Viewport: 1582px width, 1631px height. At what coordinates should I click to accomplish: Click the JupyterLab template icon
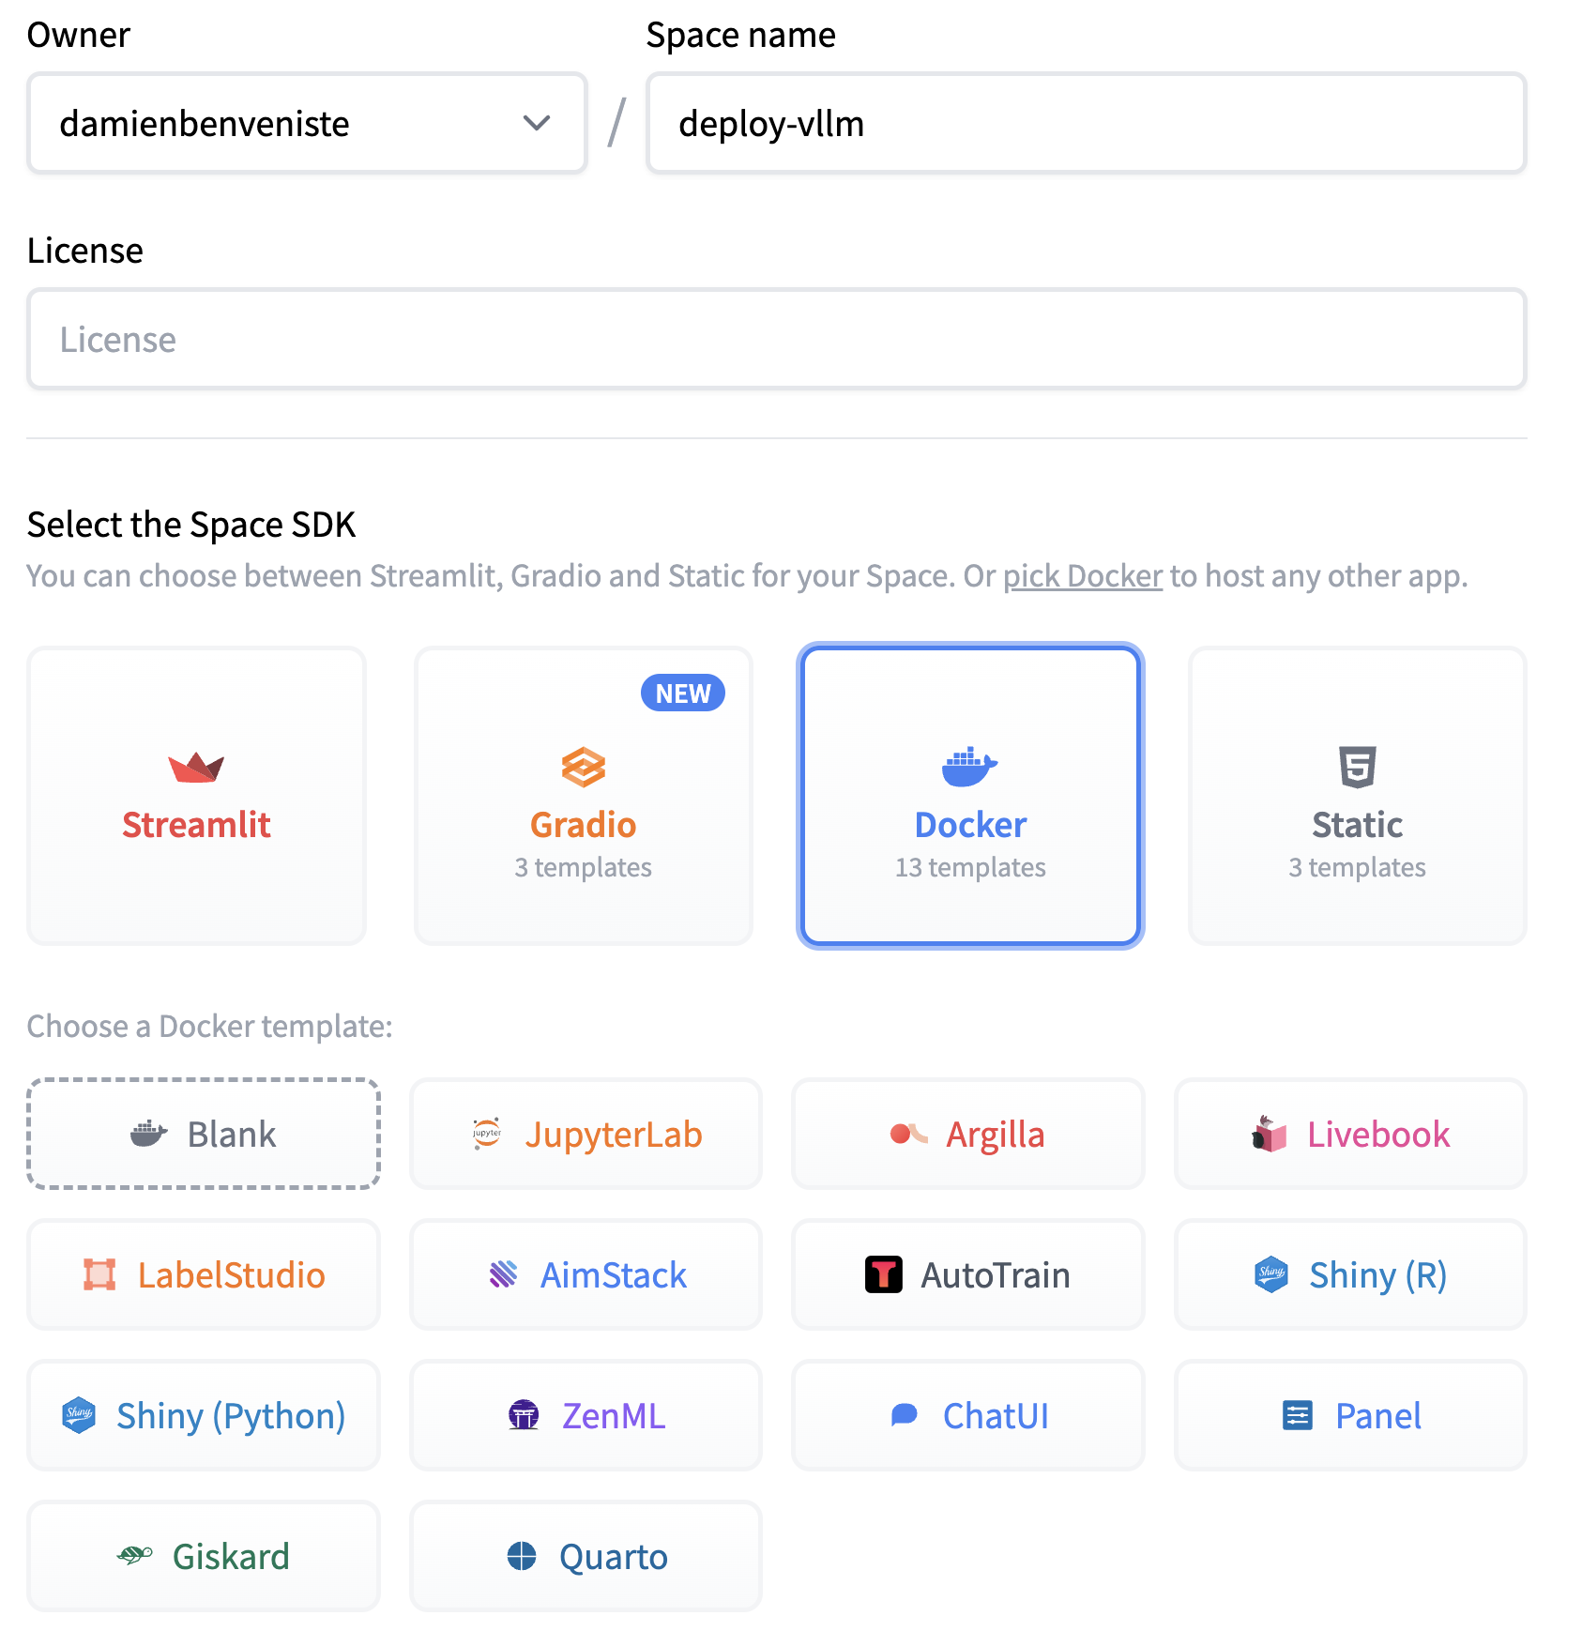488,1134
